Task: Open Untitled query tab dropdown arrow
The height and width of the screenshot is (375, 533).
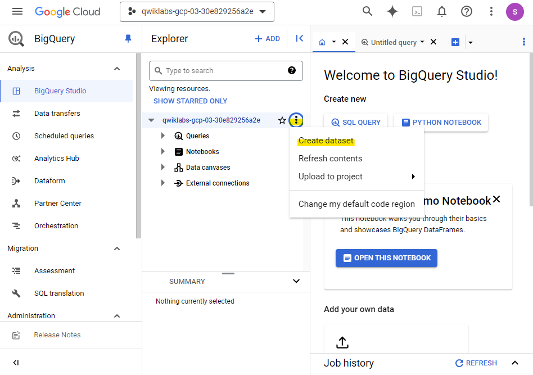Action: (x=422, y=42)
